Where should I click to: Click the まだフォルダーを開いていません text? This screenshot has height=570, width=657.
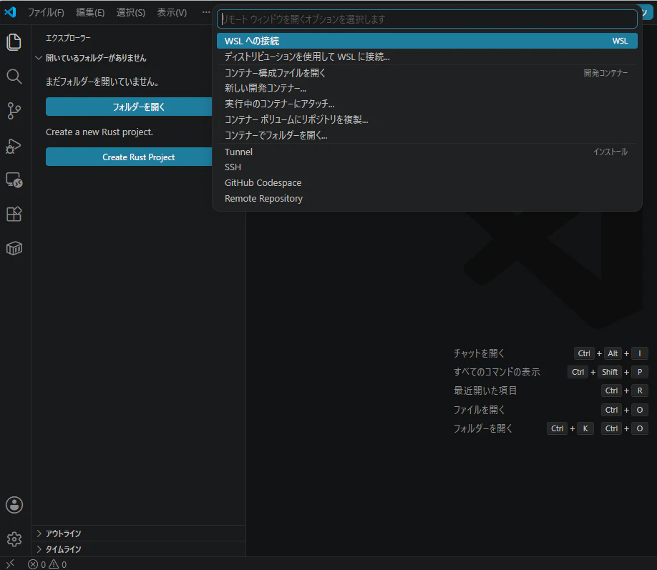coord(102,82)
